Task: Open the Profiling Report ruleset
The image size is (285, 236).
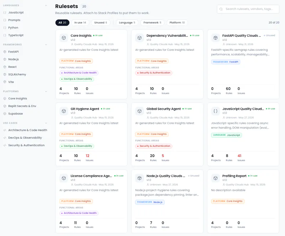Action: coord(234,176)
